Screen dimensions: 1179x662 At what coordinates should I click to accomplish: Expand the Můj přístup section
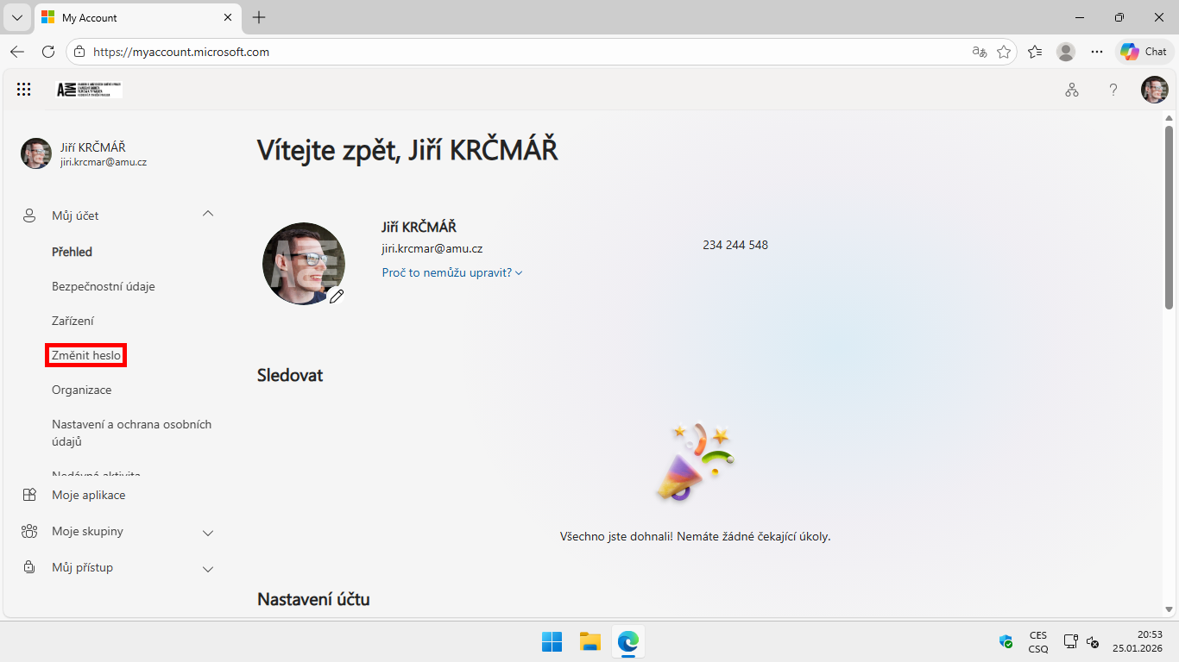point(208,568)
